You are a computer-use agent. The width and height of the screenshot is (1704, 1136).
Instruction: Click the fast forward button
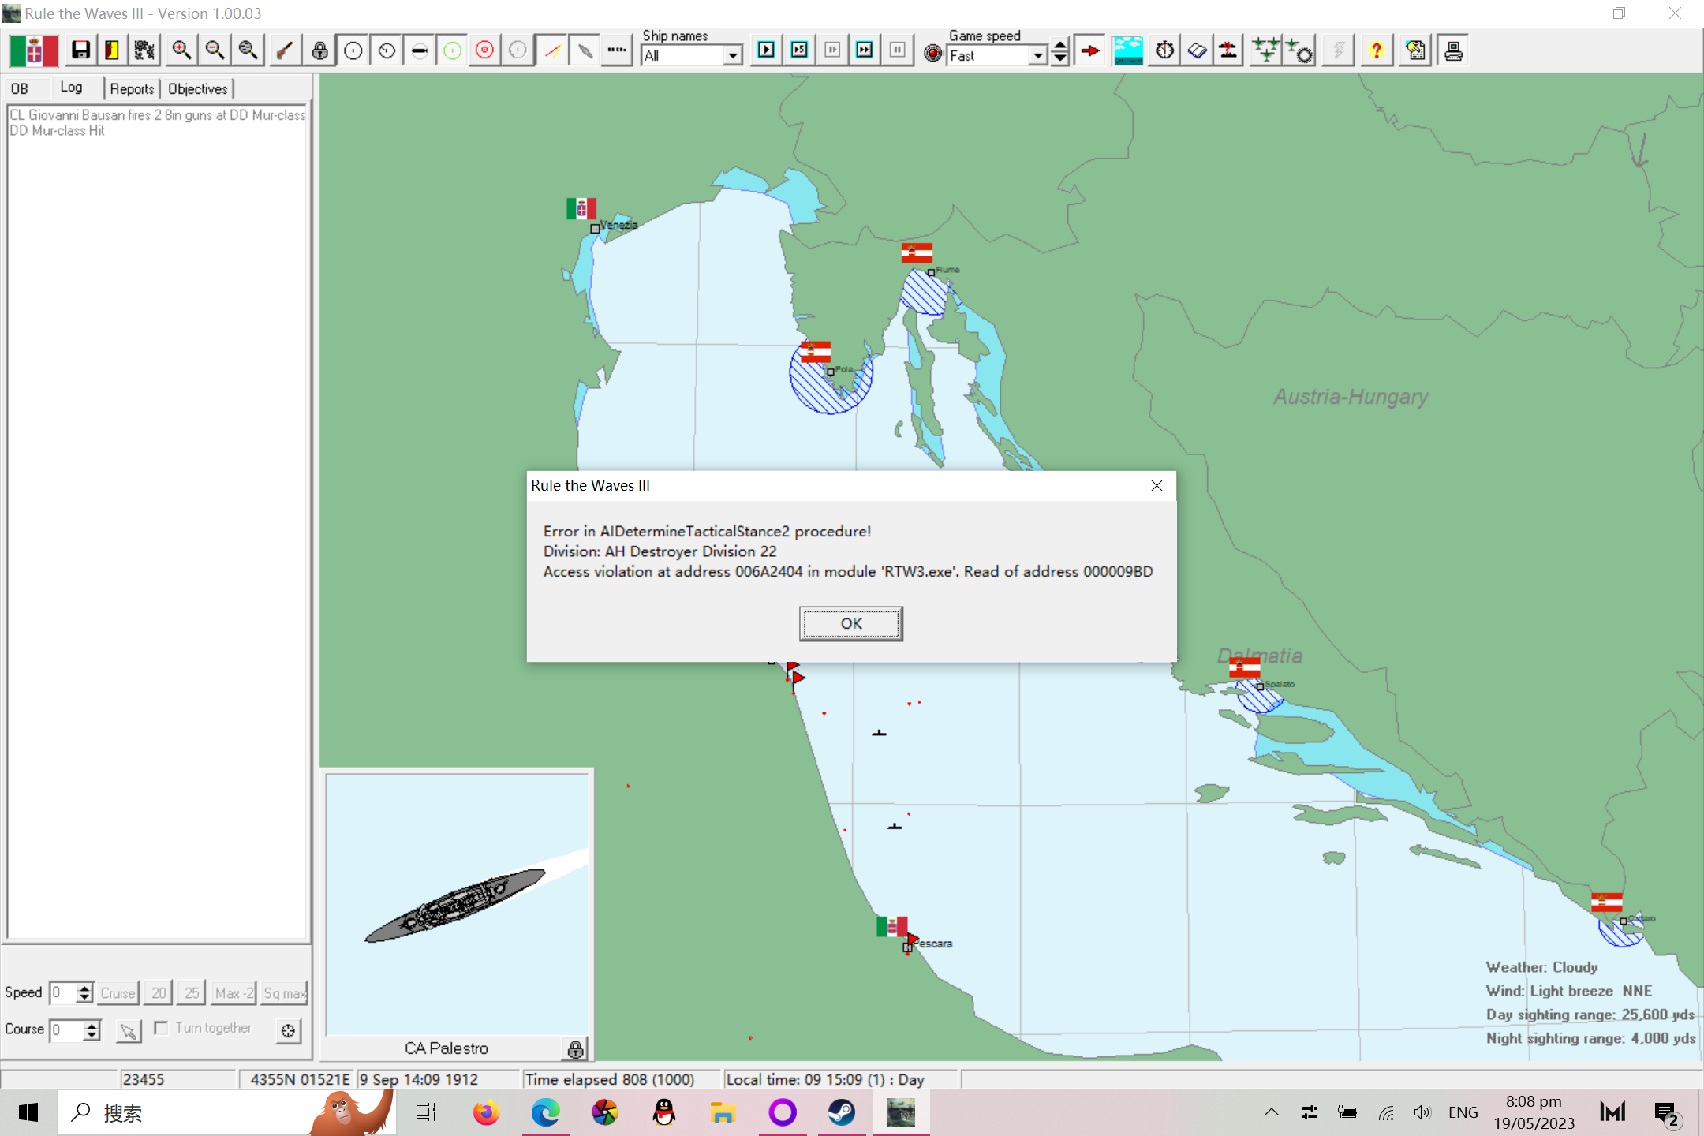(865, 50)
